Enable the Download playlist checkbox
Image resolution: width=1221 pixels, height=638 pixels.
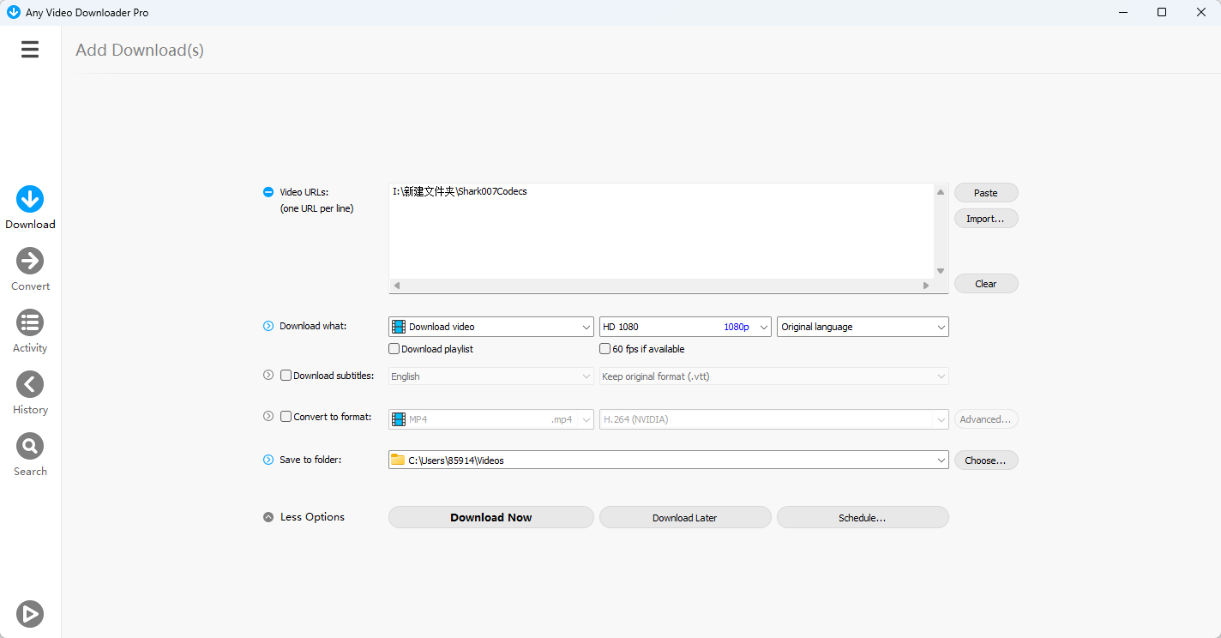click(x=394, y=349)
